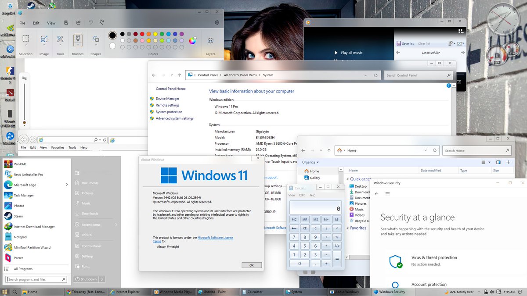Open Gallery in File Explorer sidebar
Viewport: 527px width, 296px height.
pos(314,178)
